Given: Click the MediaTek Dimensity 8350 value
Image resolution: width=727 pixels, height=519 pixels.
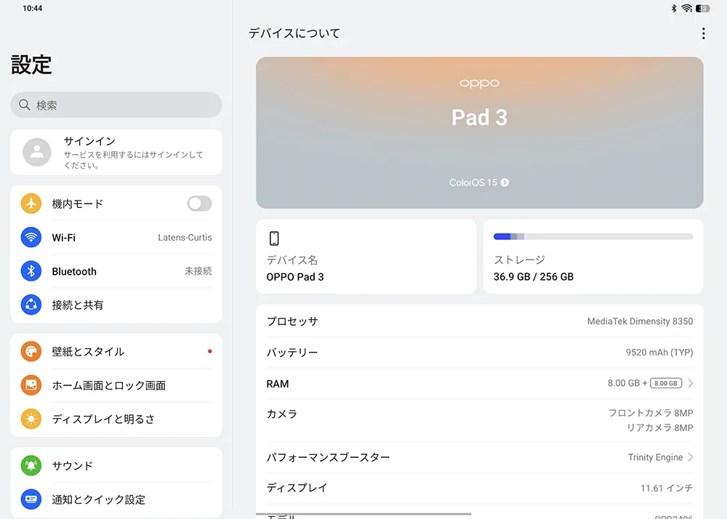Looking at the screenshot, I should point(640,321).
